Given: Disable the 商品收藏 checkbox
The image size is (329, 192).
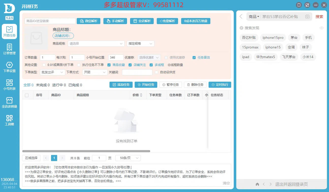Looking at the screenshot, I should click(109, 65).
